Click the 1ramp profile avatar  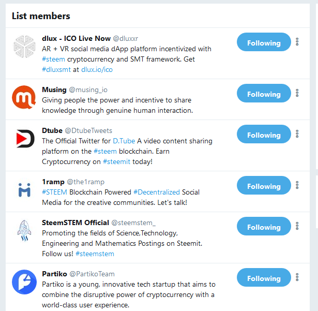[x=24, y=189]
